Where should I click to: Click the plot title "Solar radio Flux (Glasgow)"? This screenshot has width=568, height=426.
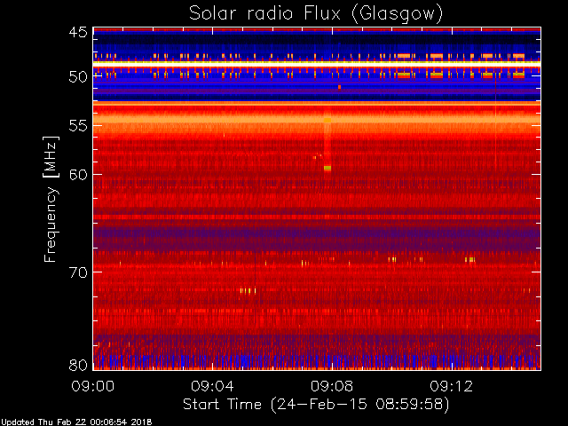coord(316,14)
